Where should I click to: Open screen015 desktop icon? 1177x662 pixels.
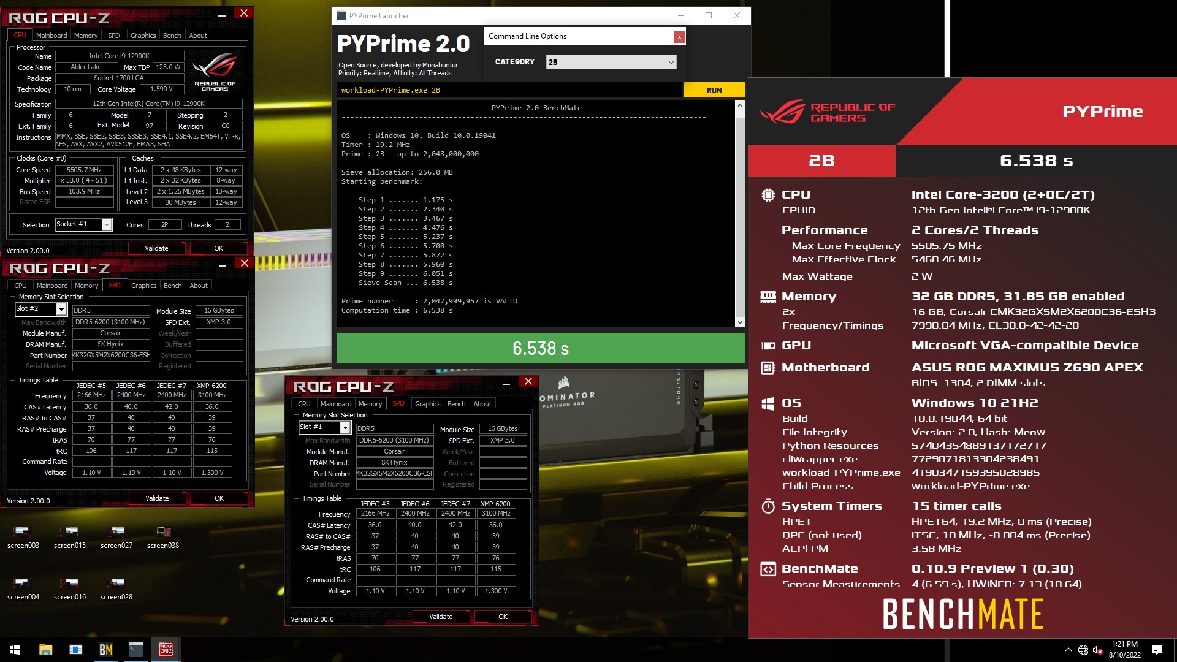point(69,537)
